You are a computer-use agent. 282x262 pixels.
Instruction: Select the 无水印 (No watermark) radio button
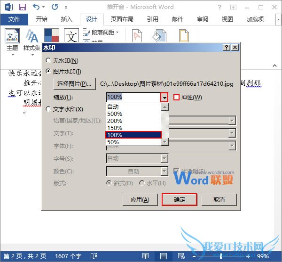pyautogui.click(x=48, y=60)
